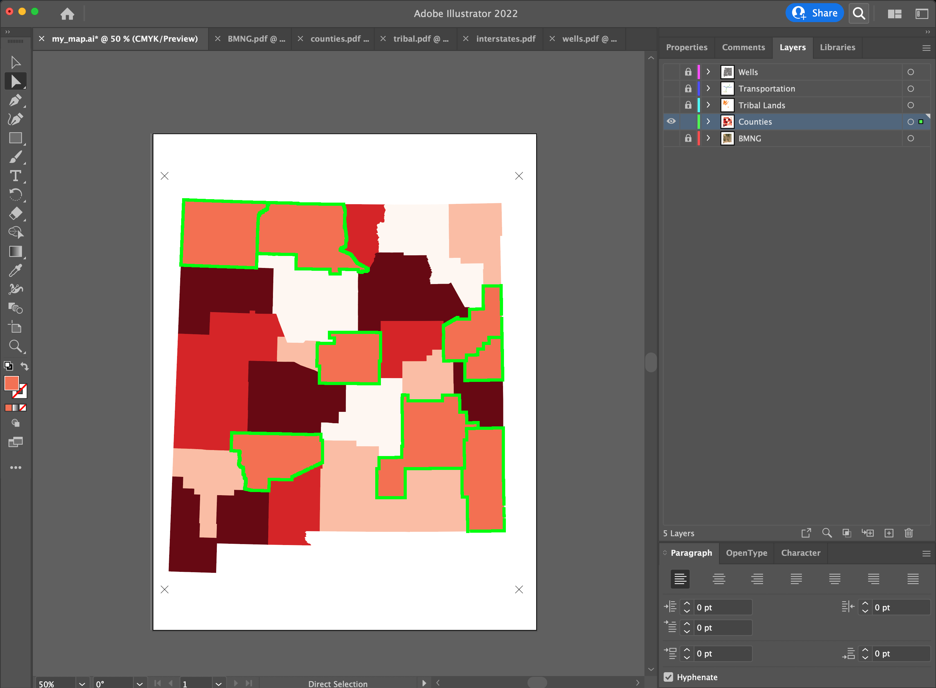
Task: Open artboard number dropdown
Action: click(218, 683)
